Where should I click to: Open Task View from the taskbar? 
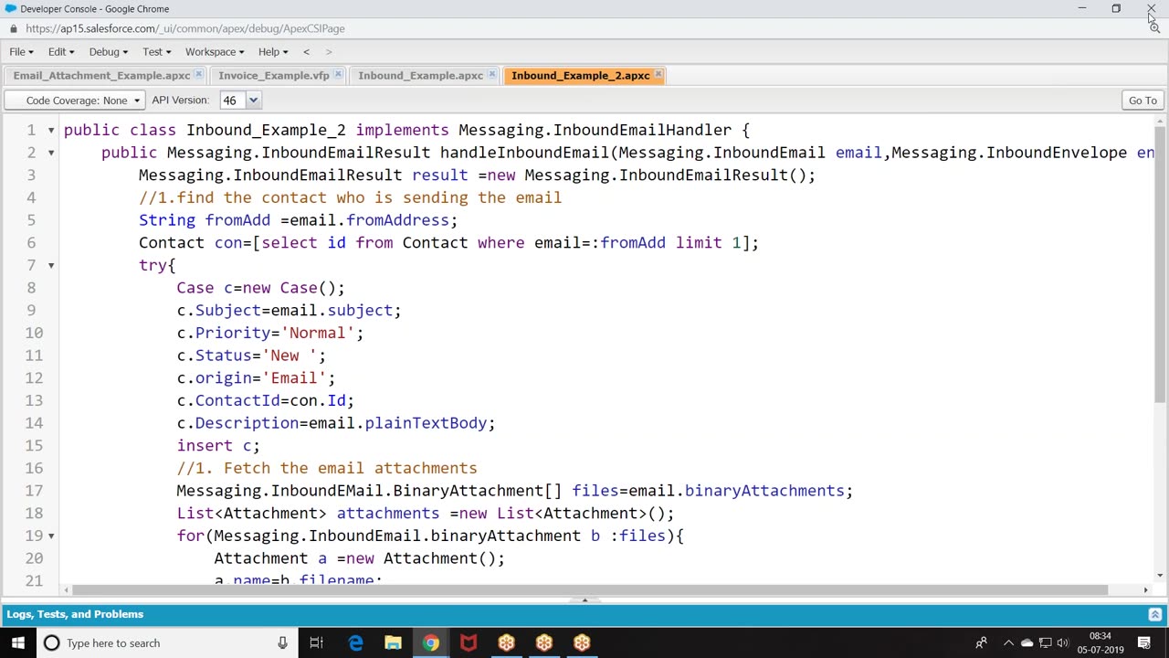click(316, 643)
